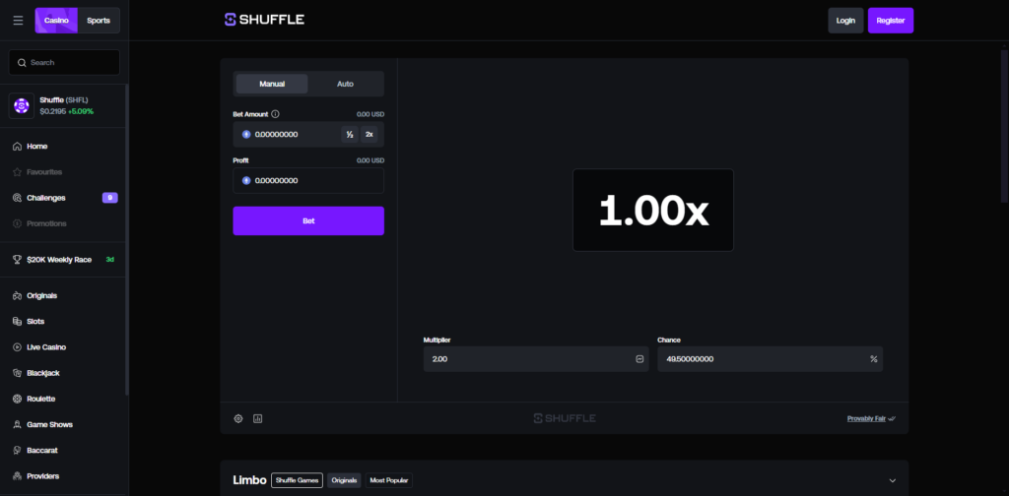Double the bet with 2x button

click(370, 134)
